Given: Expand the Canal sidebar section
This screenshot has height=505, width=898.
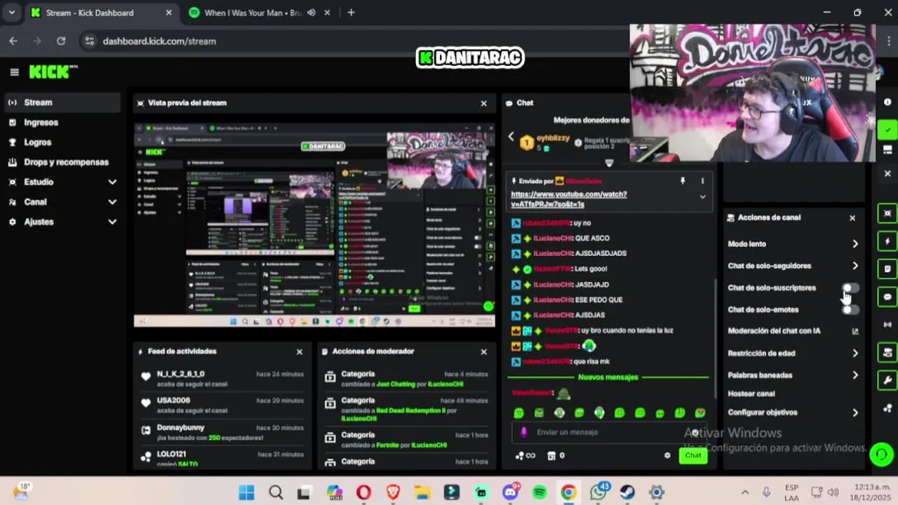Looking at the screenshot, I should [61, 201].
